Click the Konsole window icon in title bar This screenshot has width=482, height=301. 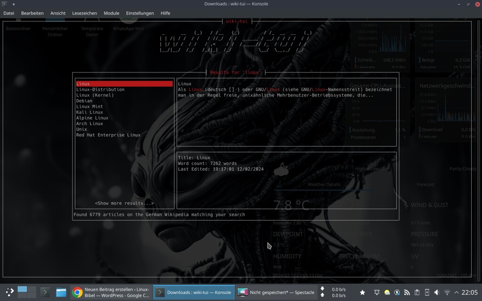tap(4, 4)
